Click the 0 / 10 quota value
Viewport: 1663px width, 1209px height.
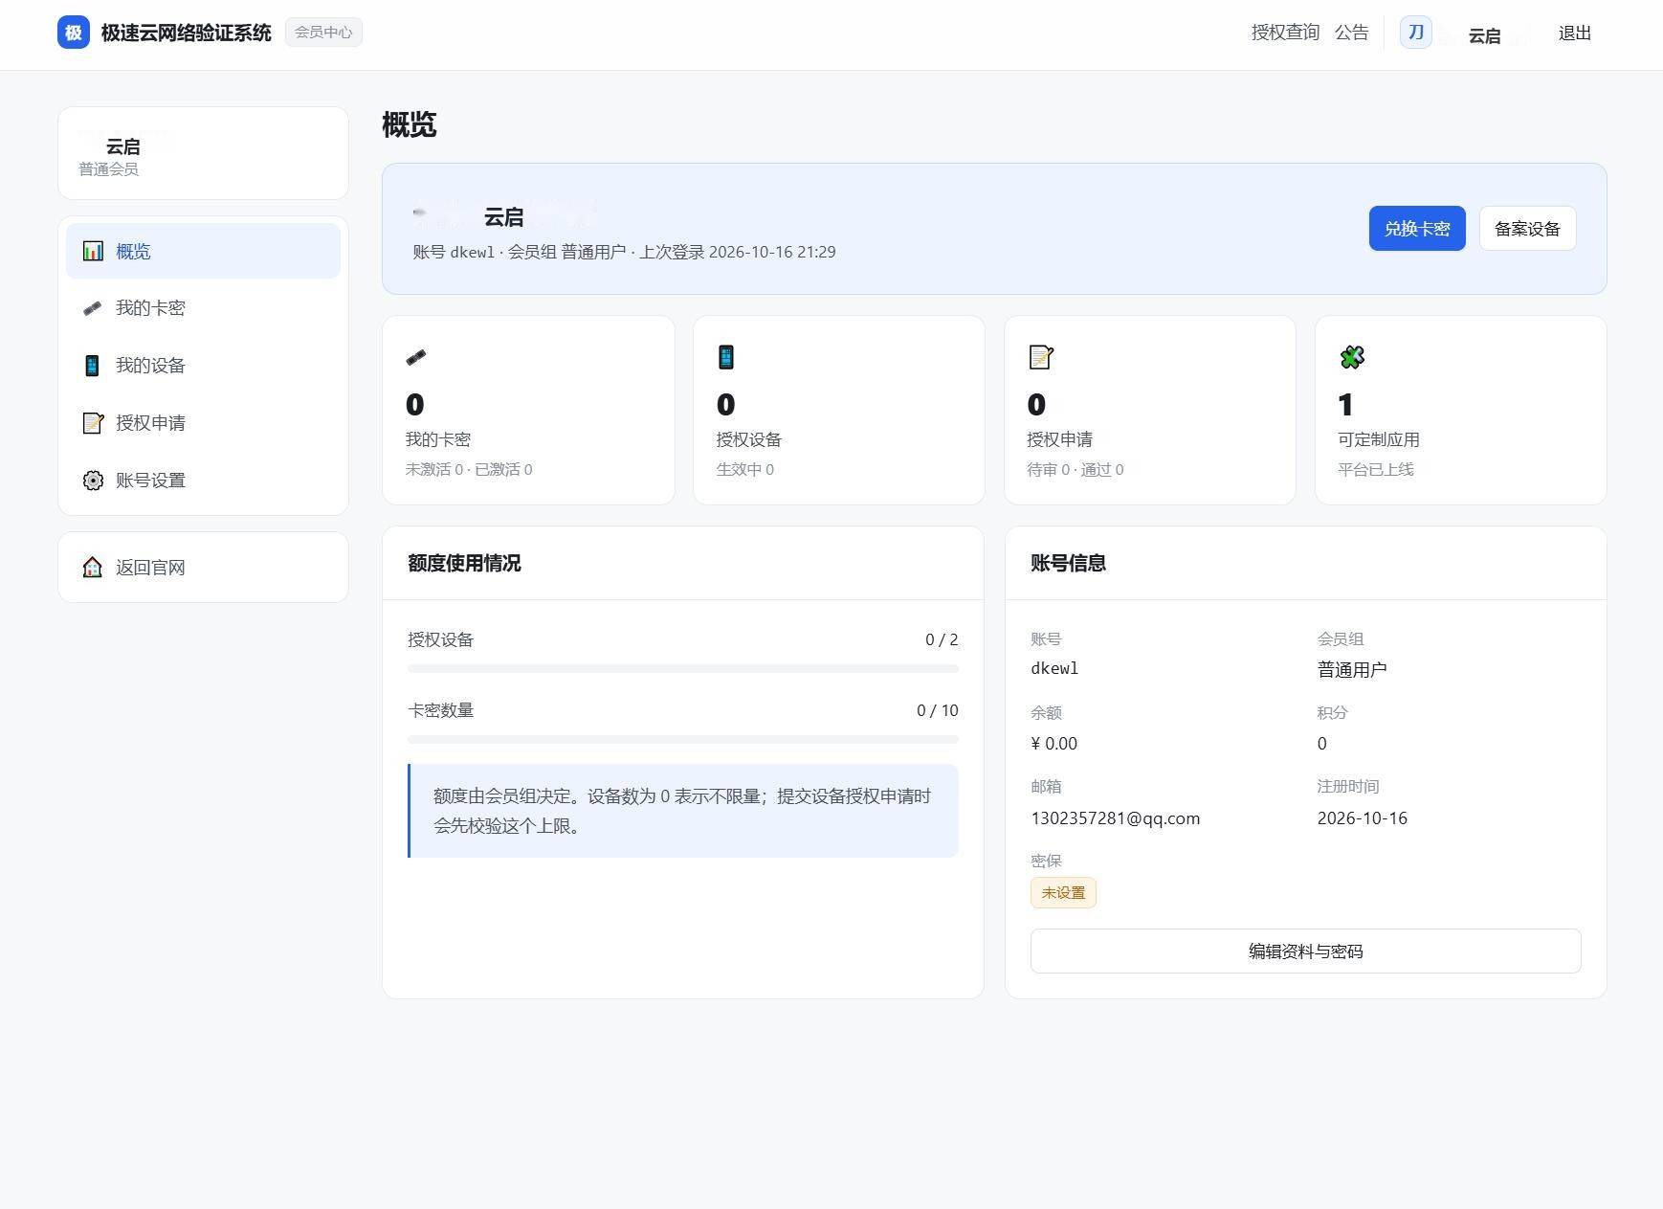937,710
